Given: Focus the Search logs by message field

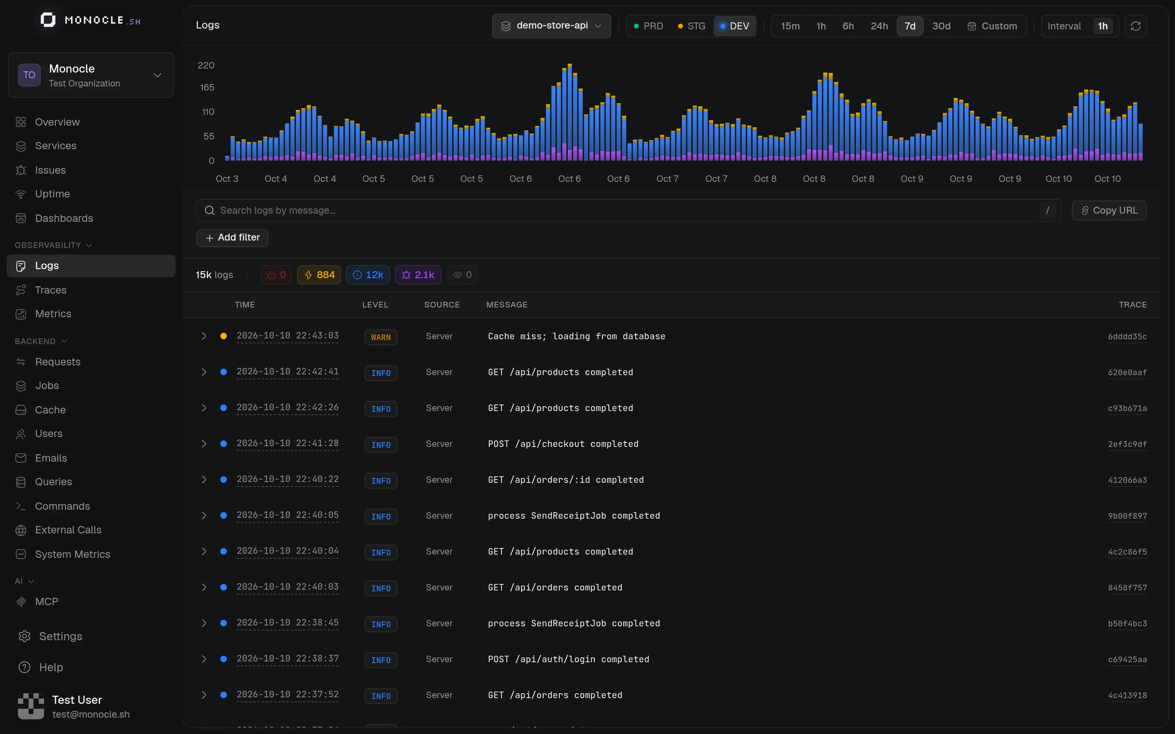Looking at the screenshot, I should [x=628, y=211].
